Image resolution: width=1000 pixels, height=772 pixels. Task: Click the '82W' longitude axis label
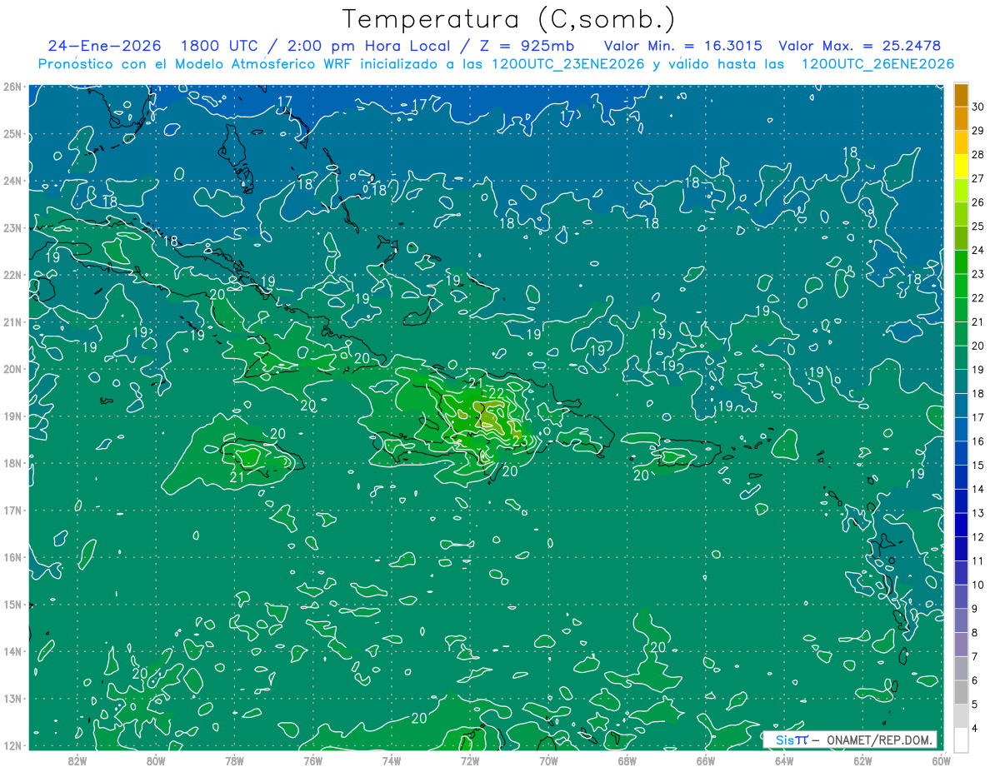tap(77, 760)
